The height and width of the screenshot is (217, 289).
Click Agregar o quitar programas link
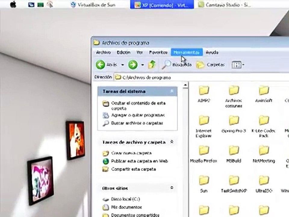tap(138, 115)
